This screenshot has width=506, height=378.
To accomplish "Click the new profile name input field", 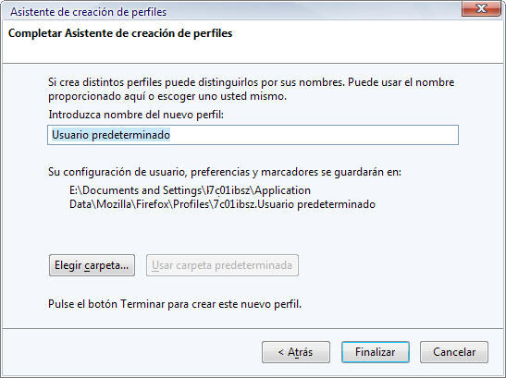I will pos(253,135).
